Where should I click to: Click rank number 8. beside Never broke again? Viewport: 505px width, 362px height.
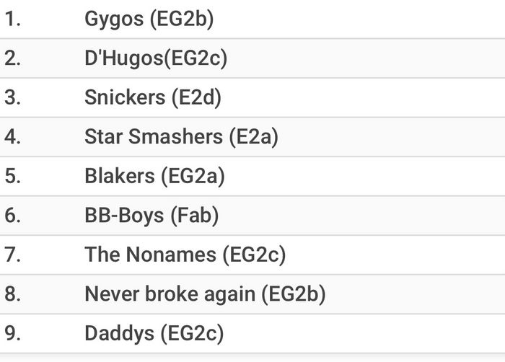click(13, 294)
